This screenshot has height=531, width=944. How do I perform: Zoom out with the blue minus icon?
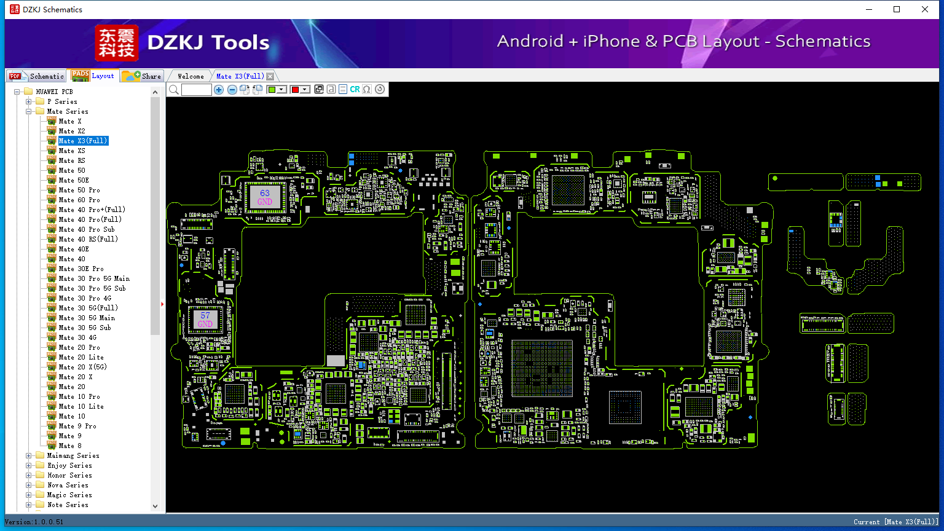(232, 90)
